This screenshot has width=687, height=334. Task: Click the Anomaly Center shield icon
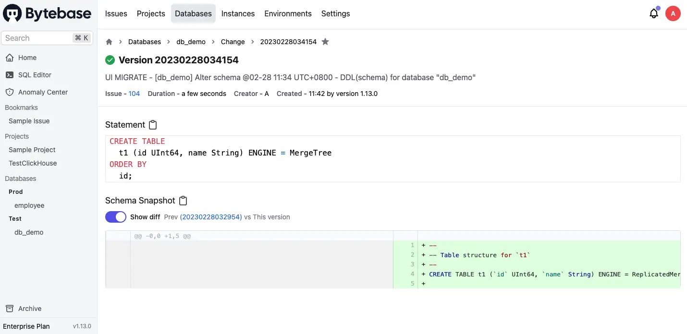tap(9, 92)
